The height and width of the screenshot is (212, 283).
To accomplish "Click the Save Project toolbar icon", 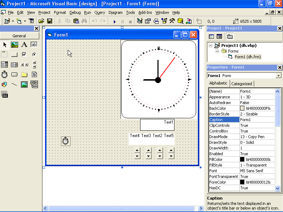I will point(50,21).
